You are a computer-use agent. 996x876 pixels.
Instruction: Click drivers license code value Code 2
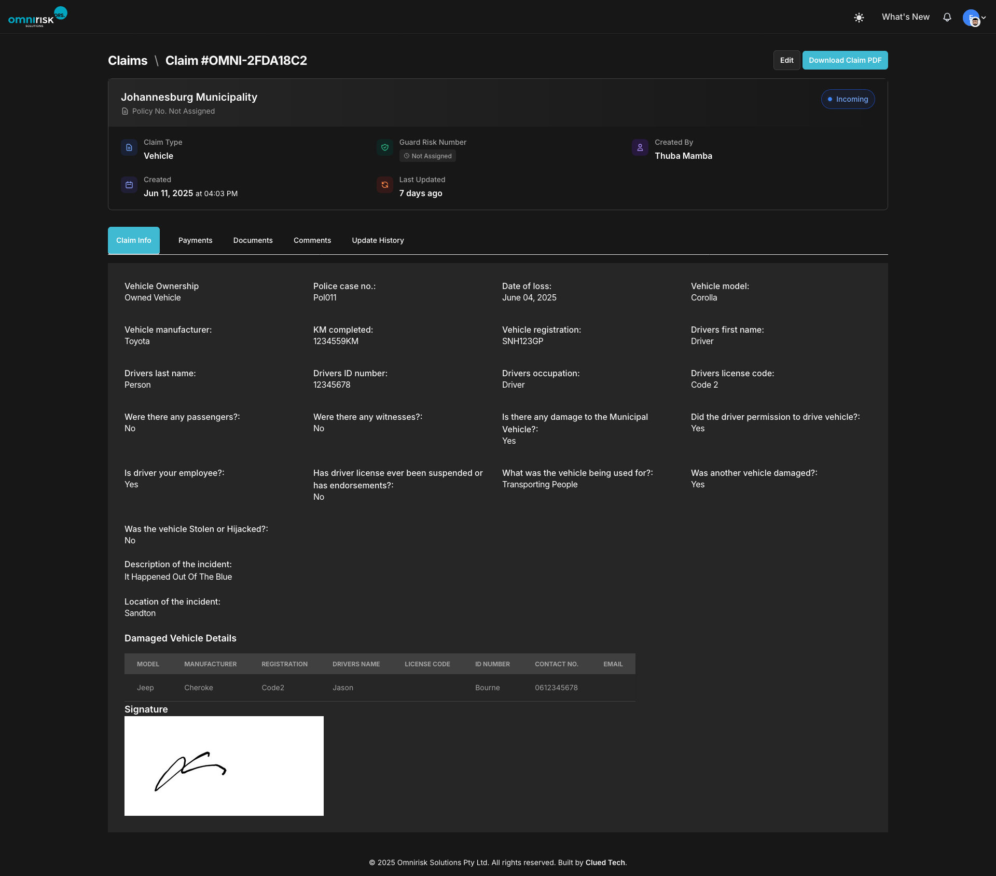click(704, 385)
